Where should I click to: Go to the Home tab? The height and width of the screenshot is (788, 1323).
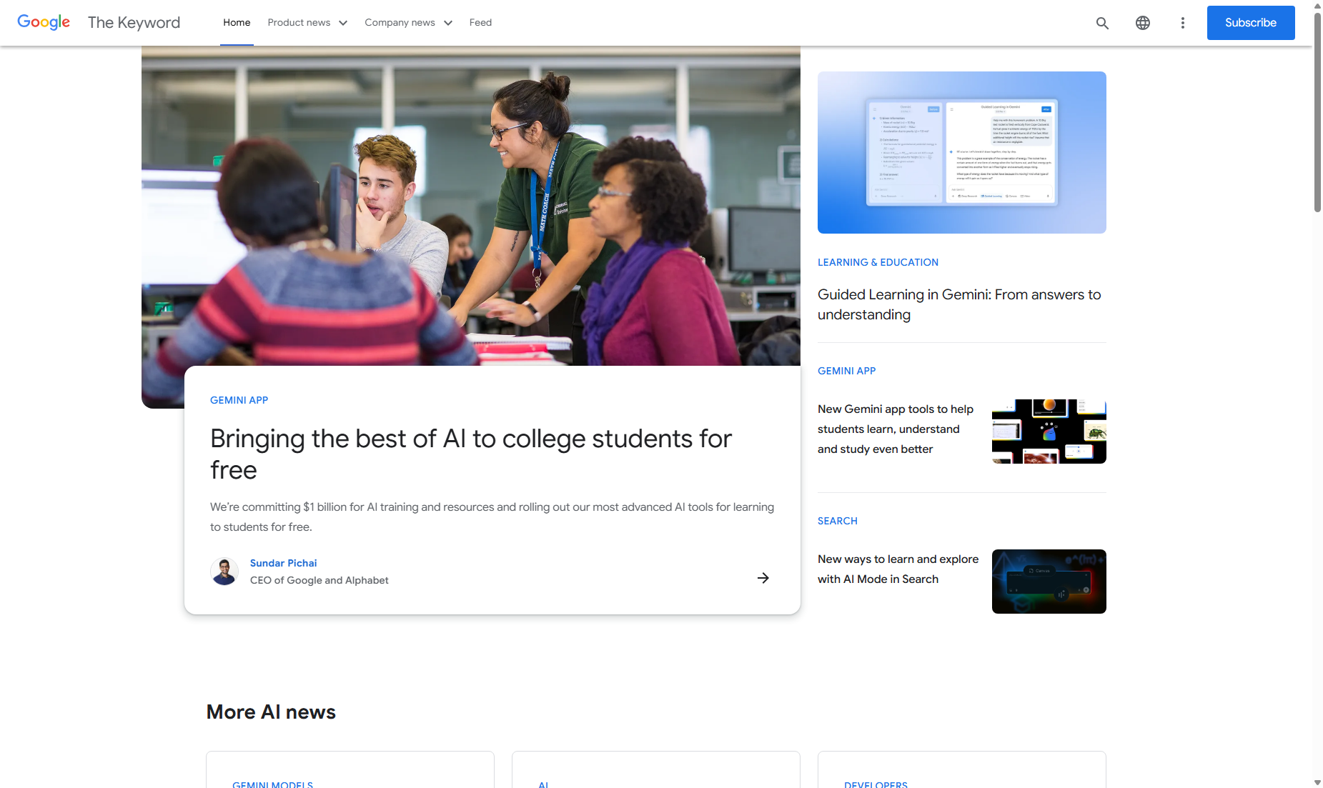point(237,23)
